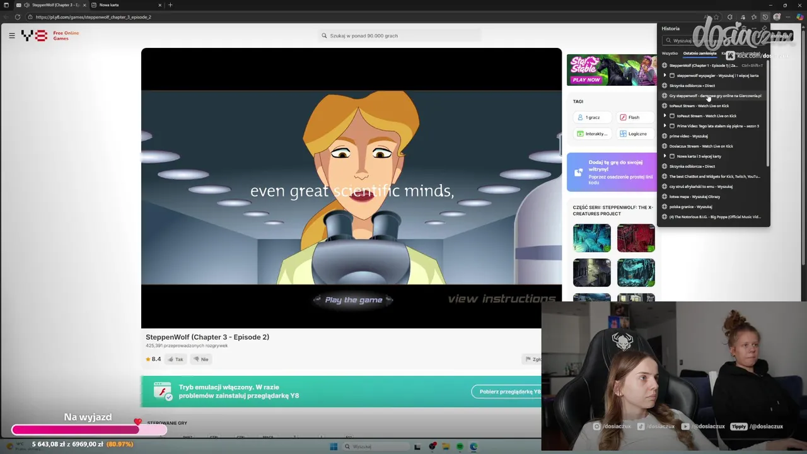The height and width of the screenshot is (454, 807).
Task: Click view instructions in the game
Action: [x=502, y=299]
